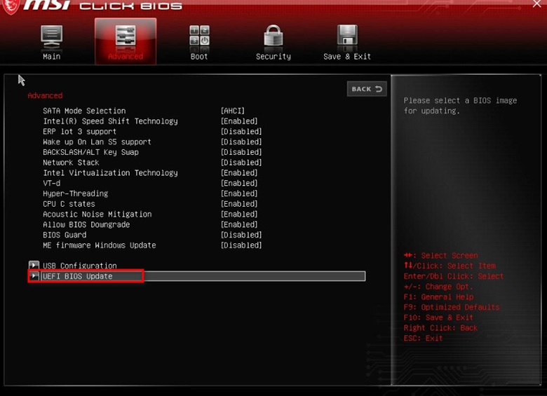Switch to the Advanced tab label

pyautogui.click(x=126, y=57)
